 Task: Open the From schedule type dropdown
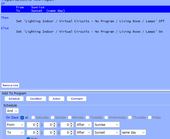(x=15, y=125)
